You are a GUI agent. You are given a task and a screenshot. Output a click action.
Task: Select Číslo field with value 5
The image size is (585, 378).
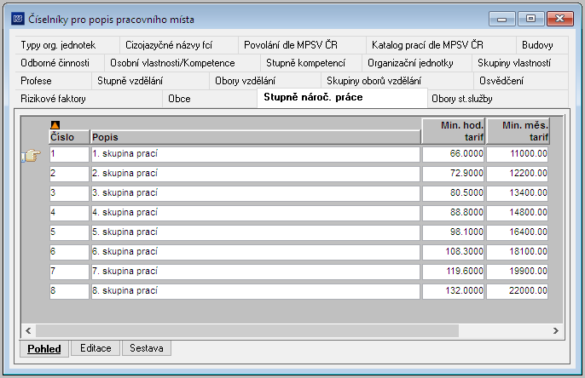pyautogui.click(x=69, y=232)
